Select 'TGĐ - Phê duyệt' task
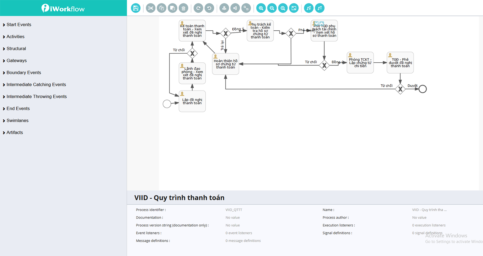The image size is (483, 256). [x=400, y=63]
